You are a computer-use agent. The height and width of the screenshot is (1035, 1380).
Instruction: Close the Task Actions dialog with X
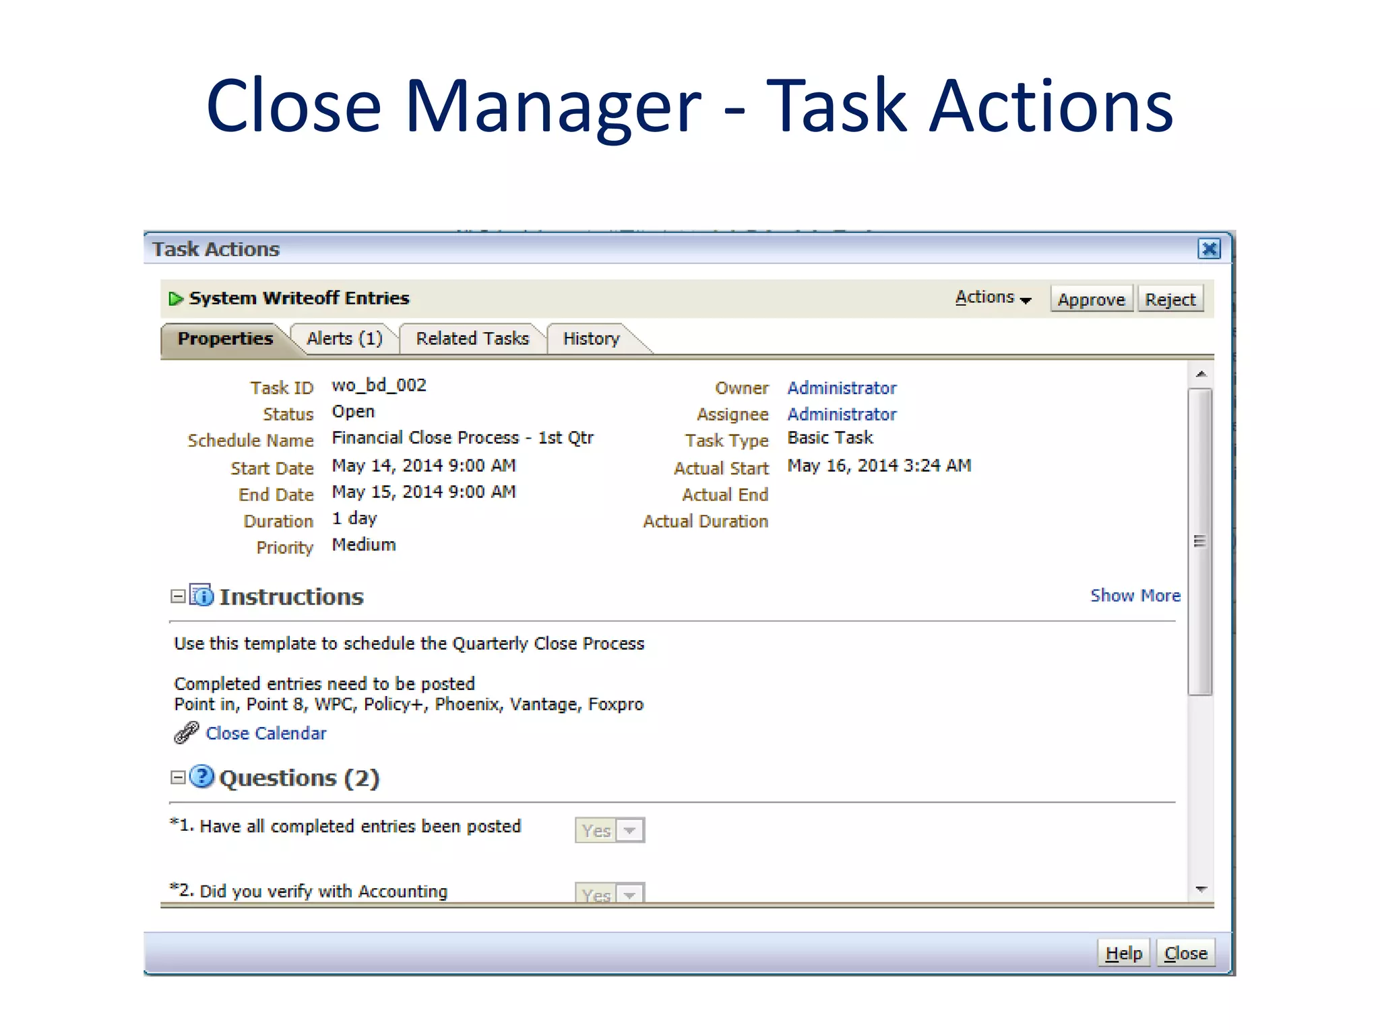tap(1209, 249)
